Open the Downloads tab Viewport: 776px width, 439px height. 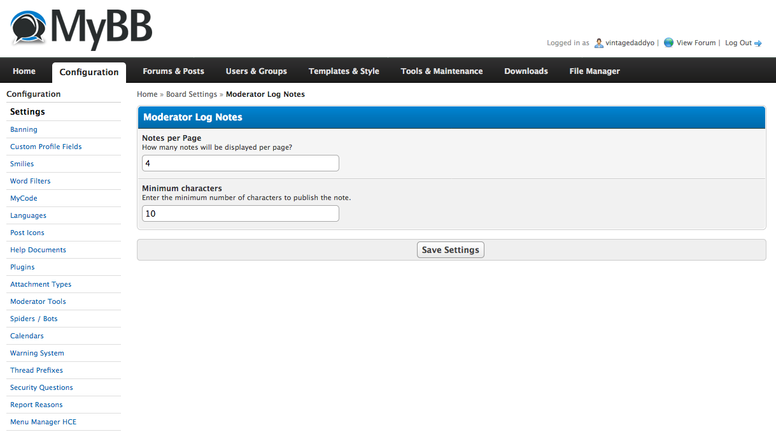pyautogui.click(x=526, y=71)
